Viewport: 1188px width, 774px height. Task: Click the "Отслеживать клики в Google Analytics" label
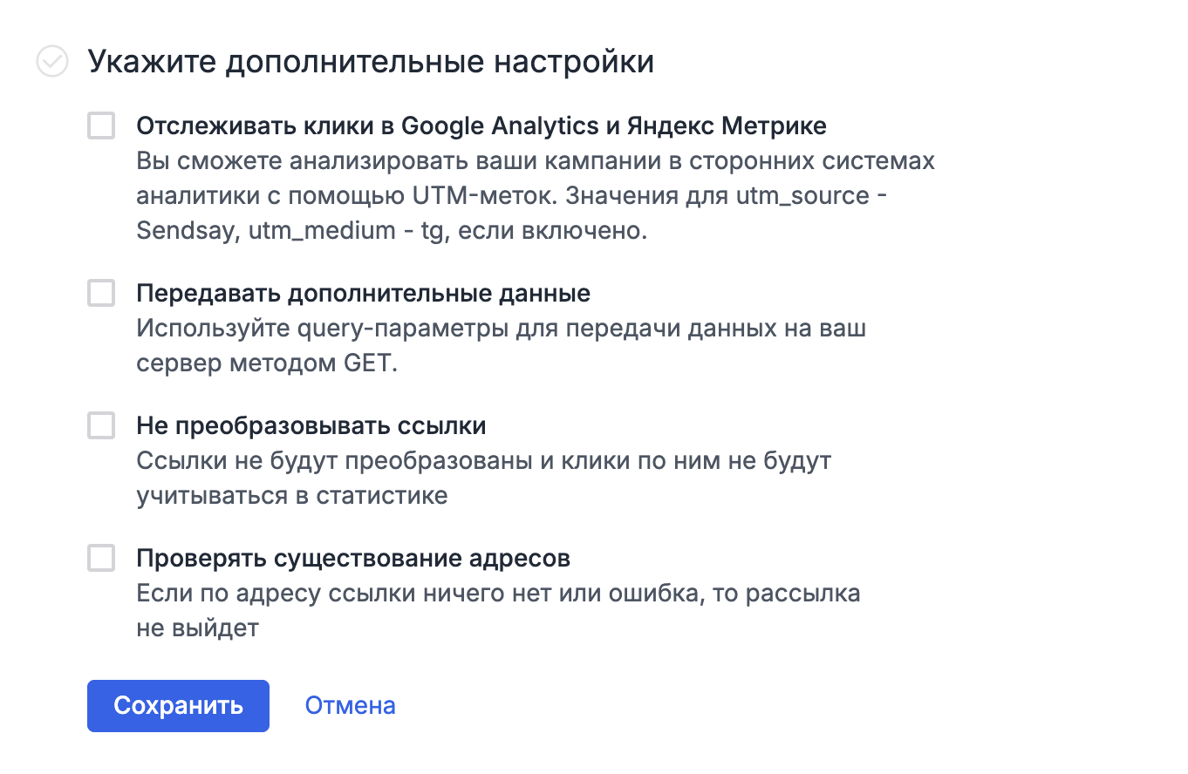coord(481,126)
